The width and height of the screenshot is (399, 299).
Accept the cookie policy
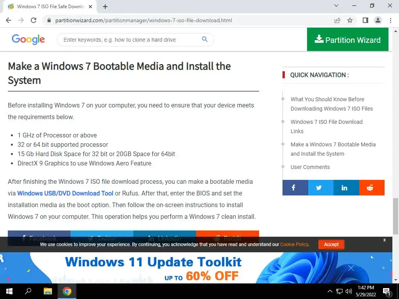pyautogui.click(x=331, y=244)
